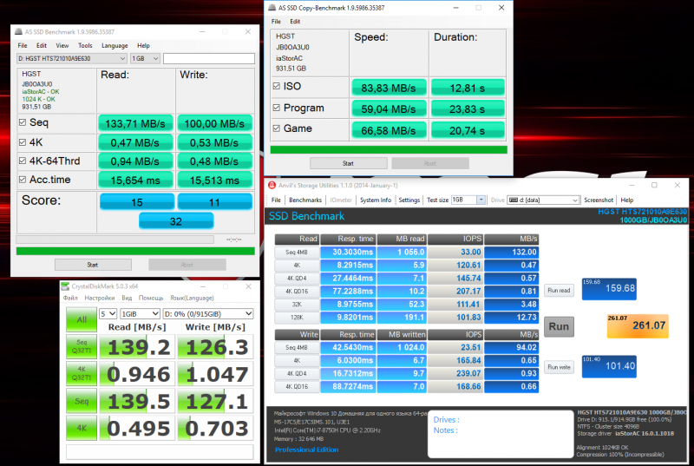Click Run write button in Anvil

pos(559,367)
